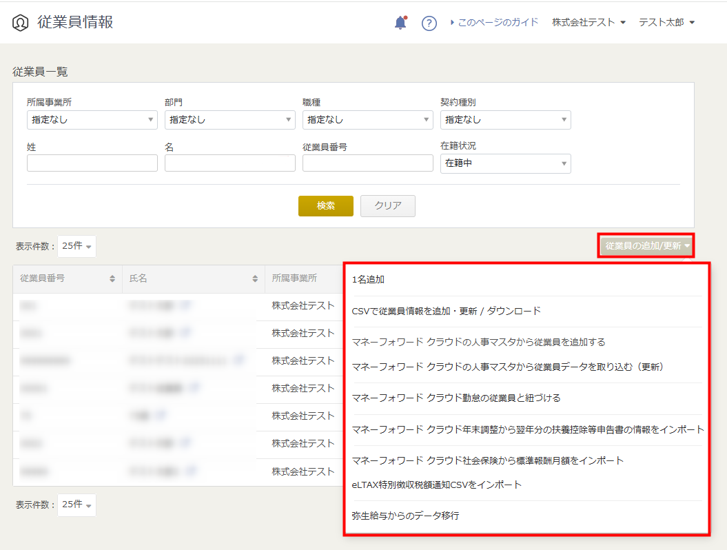The width and height of the screenshot is (727, 550).
Task: Select 弥生給与からのデータ移行 menu item
Action: pos(405,516)
